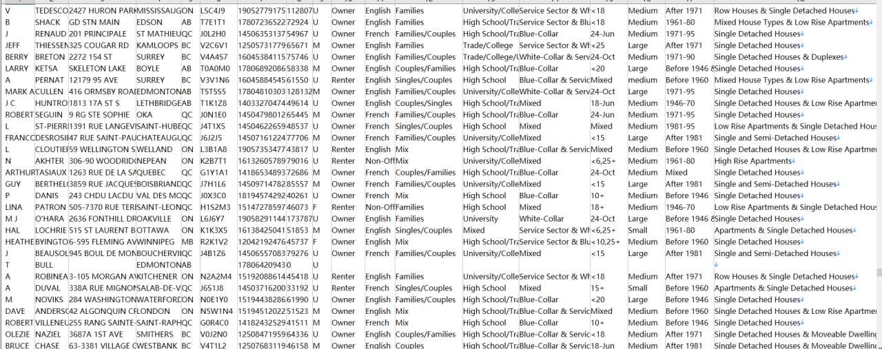
Task: Click the KAMLOOPS city cell
Action: click(158, 45)
